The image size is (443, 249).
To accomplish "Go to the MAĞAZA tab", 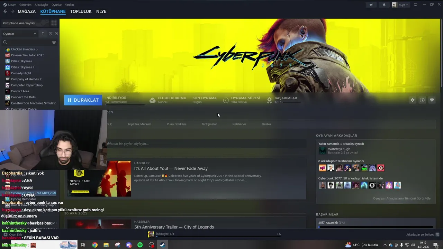I will click(x=27, y=11).
